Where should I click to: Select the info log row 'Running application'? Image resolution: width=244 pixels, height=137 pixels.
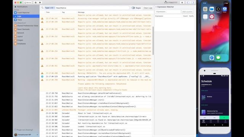(96, 76)
